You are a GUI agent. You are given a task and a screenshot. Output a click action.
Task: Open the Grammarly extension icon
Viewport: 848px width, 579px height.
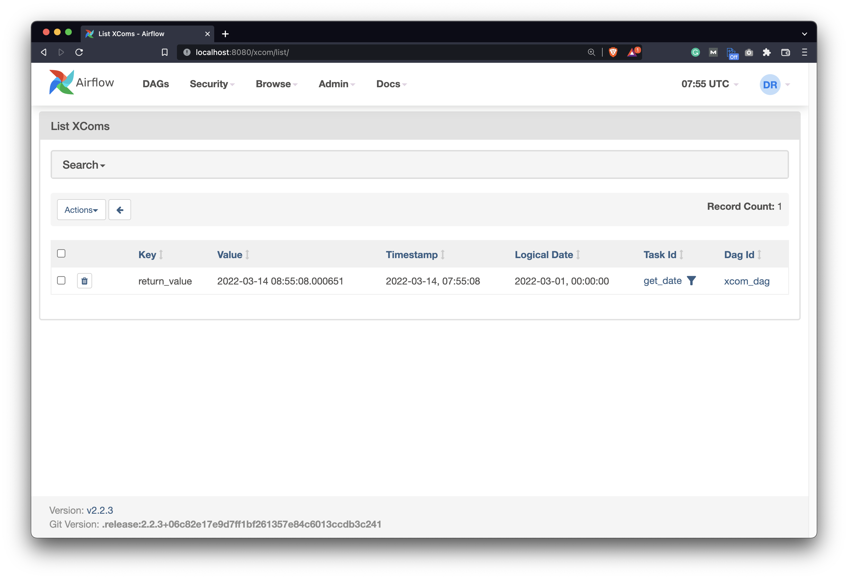point(695,52)
